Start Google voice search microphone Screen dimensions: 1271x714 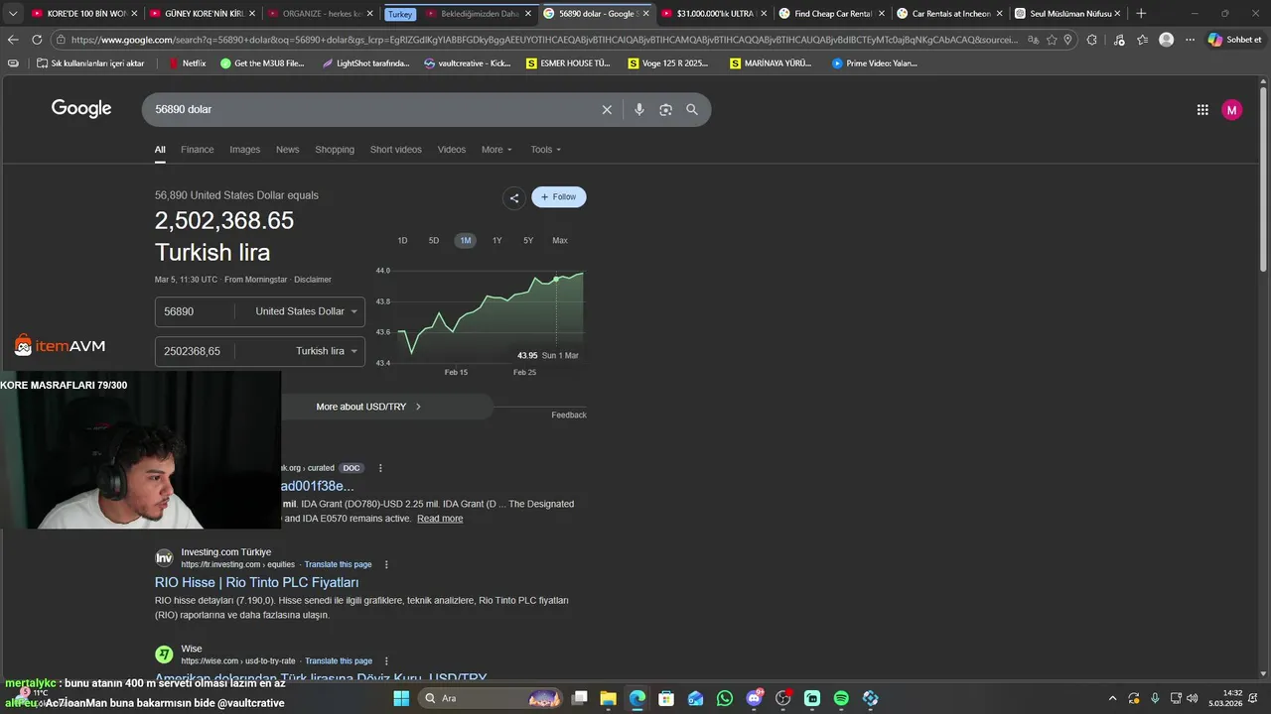click(639, 110)
